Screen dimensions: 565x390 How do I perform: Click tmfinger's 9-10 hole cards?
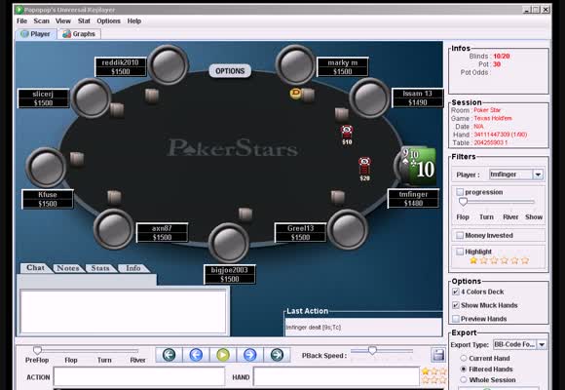point(418,166)
